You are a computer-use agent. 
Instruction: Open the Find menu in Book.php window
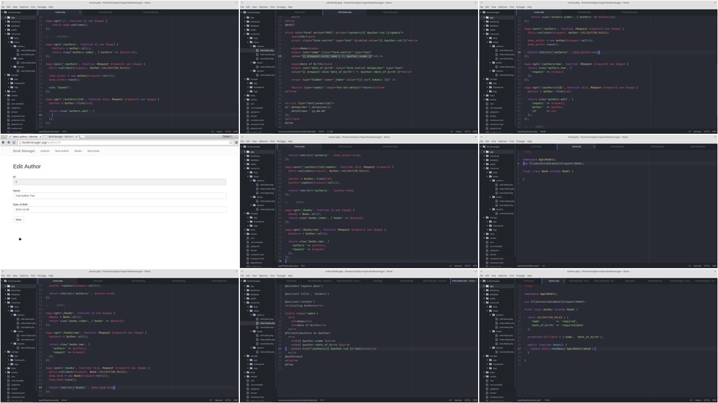(512, 141)
